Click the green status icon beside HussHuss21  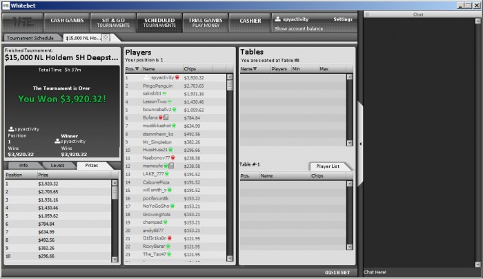(x=170, y=150)
